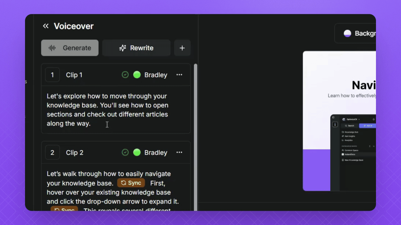
Task: Click the Background gradient color circle
Action: click(x=348, y=33)
